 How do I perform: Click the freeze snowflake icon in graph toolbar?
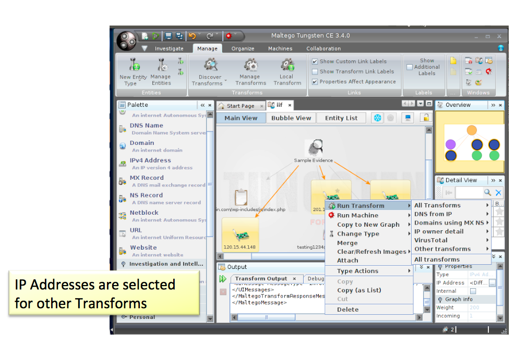coord(377,118)
